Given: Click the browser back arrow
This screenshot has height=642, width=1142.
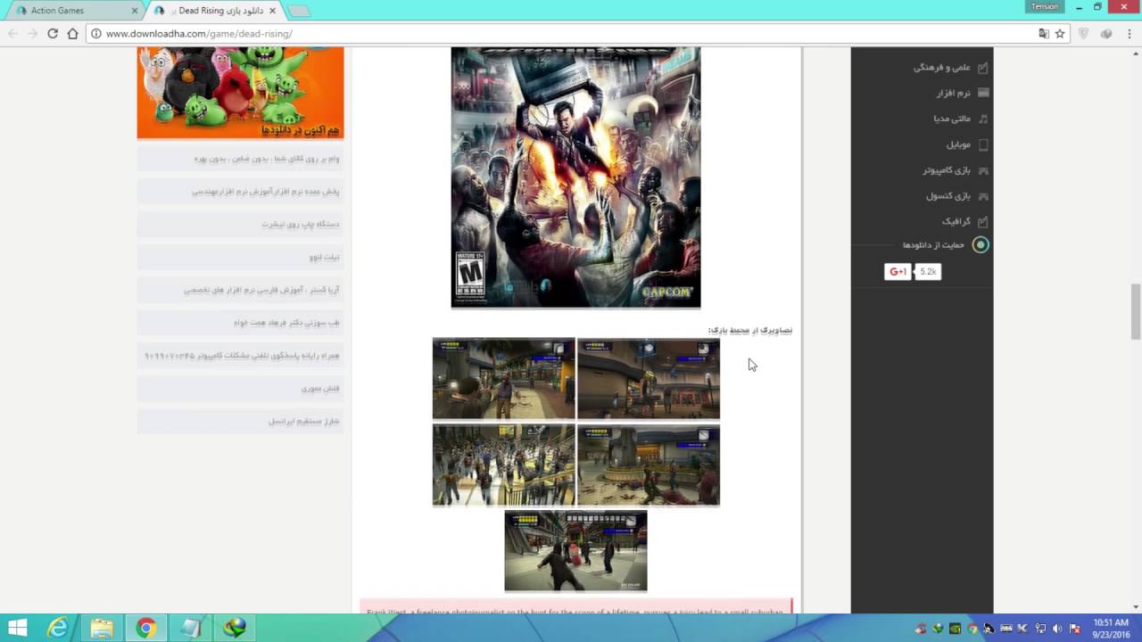Looking at the screenshot, I should [x=12, y=34].
